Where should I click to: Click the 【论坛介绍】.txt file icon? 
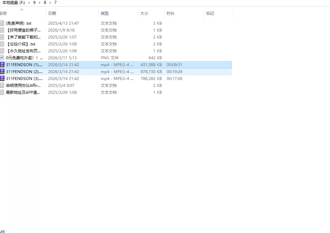click(2, 44)
